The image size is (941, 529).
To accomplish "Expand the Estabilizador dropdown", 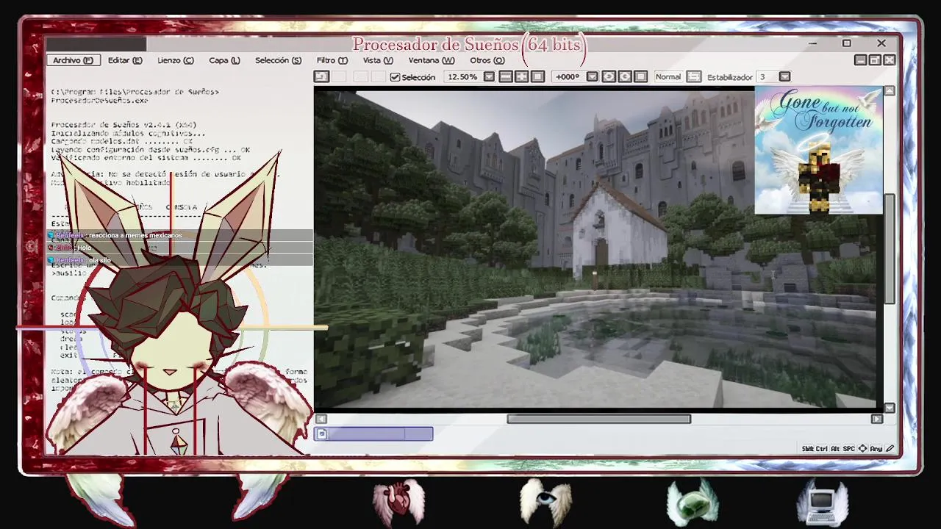I will click(784, 76).
